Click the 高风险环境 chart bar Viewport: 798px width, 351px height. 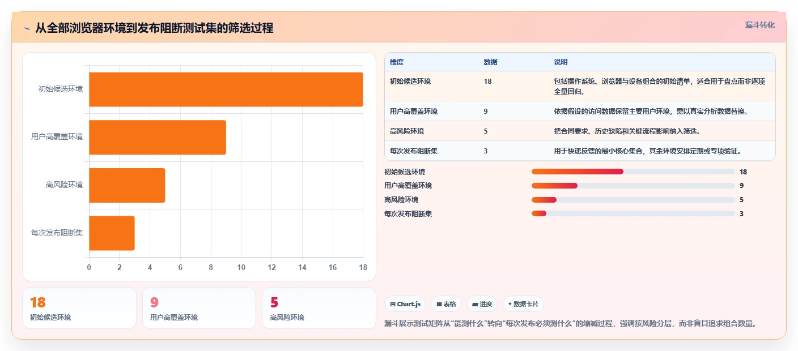pyautogui.click(x=127, y=185)
